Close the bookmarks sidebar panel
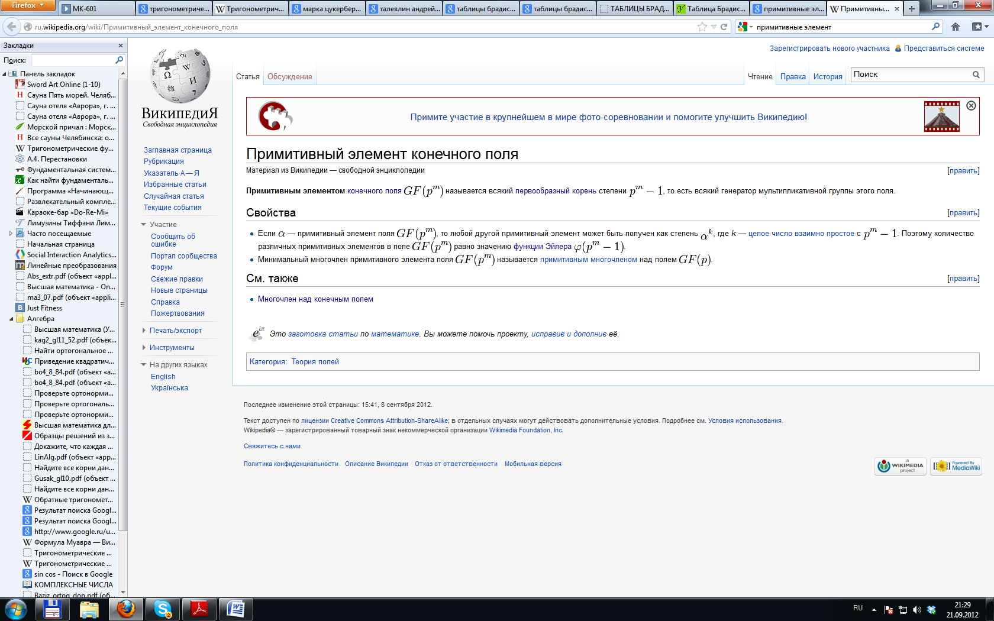This screenshot has width=994, height=621. [121, 46]
